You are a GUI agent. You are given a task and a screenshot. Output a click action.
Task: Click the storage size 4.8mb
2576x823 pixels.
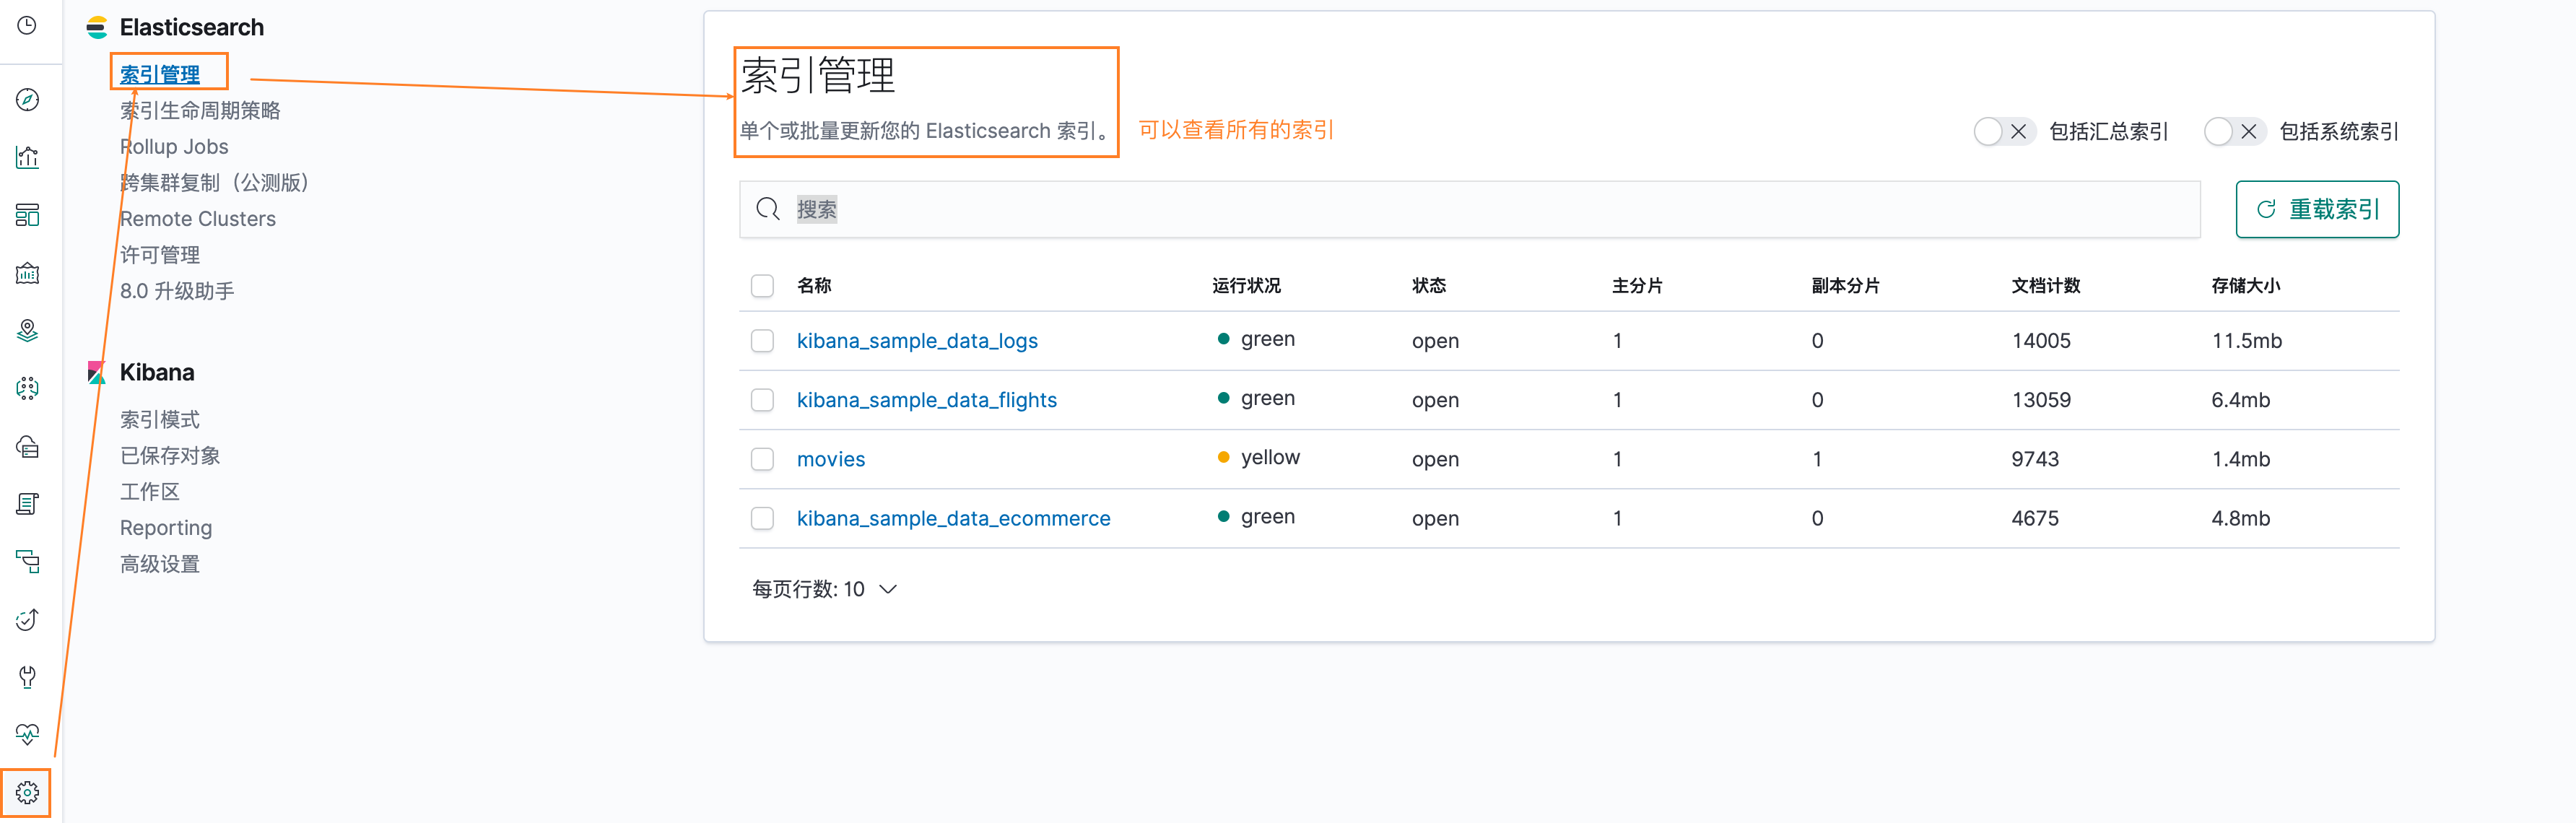click(2241, 518)
